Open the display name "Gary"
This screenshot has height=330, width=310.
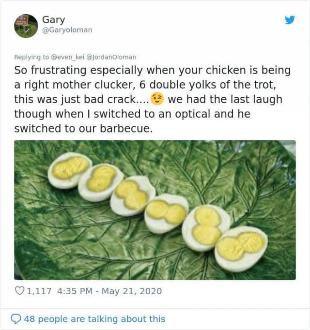click(53, 20)
